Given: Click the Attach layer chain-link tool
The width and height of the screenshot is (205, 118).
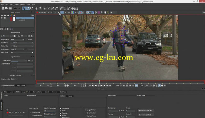Looking at the screenshot, I should click(61, 8).
